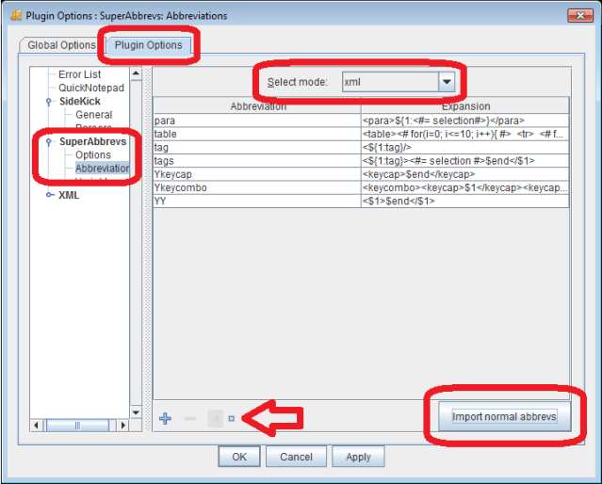Switch to the Global Options tab
Screen dimensions: 602x484
coord(61,45)
